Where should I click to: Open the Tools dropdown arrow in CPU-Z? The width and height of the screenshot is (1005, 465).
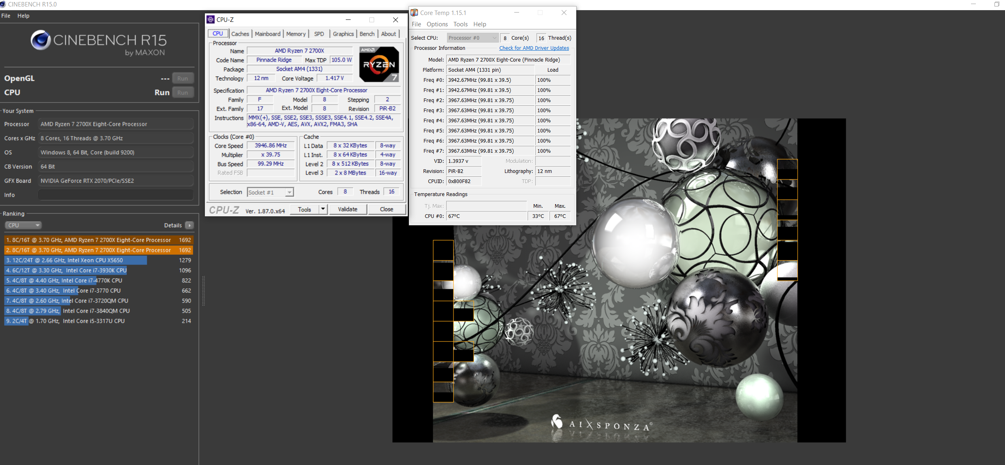[x=322, y=209]
